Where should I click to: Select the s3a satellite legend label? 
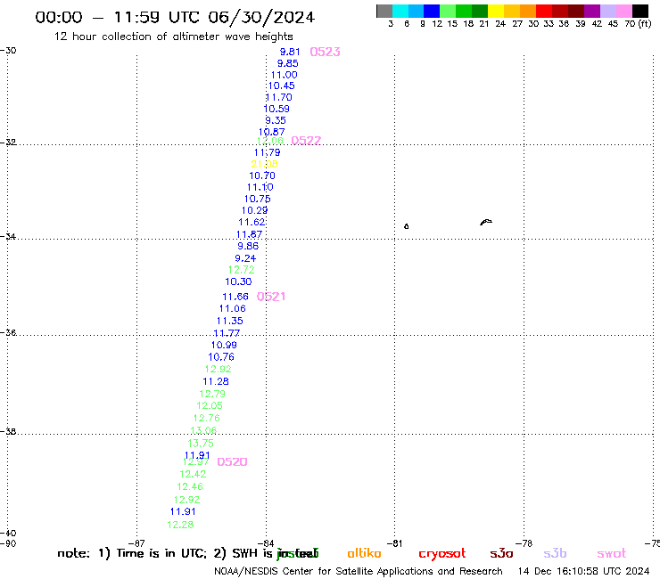click(501, 553)
